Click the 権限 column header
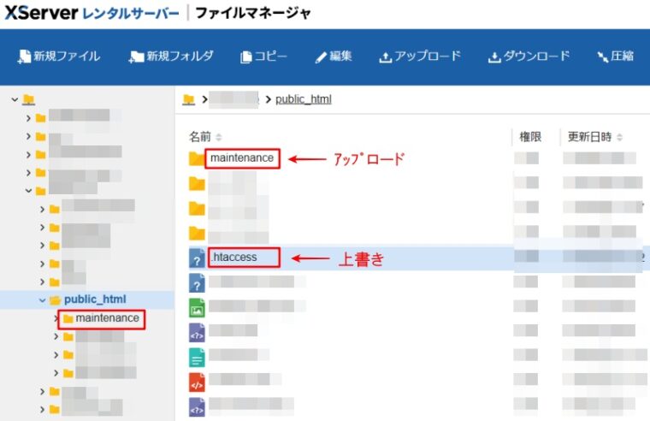 tap(530, 137)
